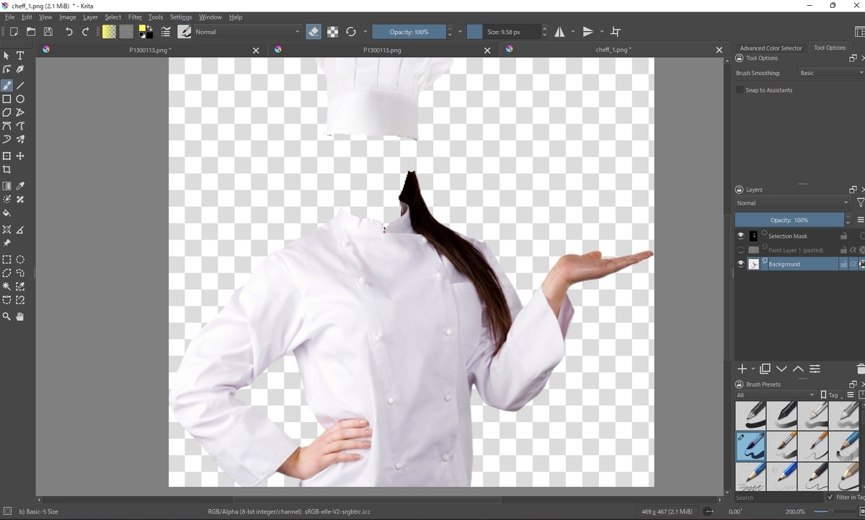Hide the Background layer eye icon
865x520 pixels.
point(740,264)
